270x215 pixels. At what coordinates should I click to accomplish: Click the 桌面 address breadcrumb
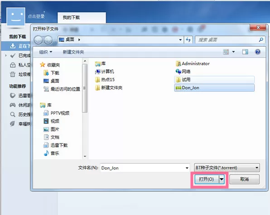click(70, 39)
